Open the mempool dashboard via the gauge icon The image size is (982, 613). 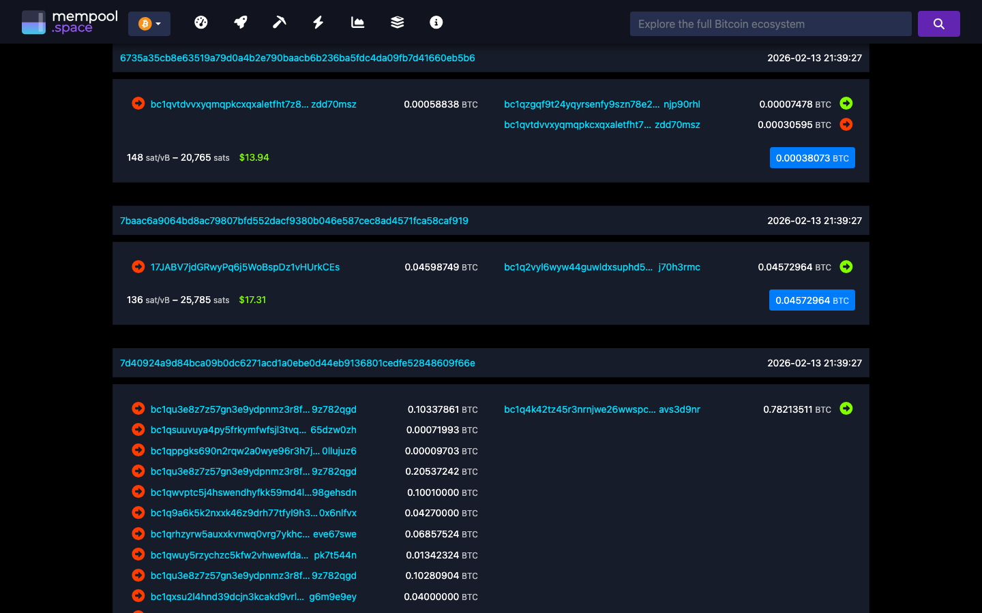[x=201, y=22]
